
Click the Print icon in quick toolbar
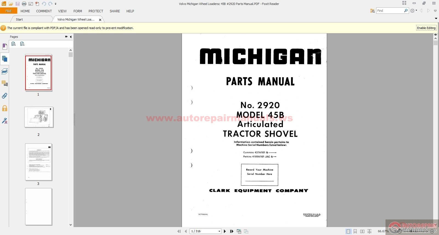[x=24, y=4]
